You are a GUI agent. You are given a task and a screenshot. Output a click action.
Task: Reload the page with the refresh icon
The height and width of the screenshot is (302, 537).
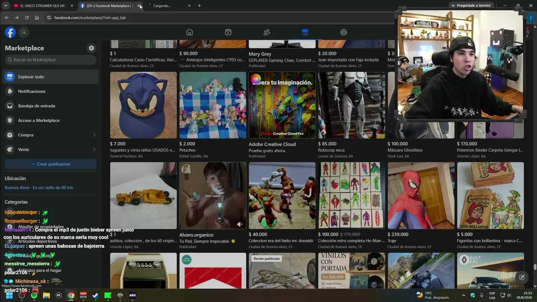pos(27,18)
